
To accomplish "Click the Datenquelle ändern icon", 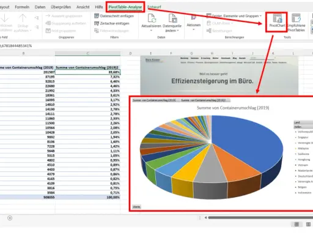I will pyautogui.click(x=172, y=18).
